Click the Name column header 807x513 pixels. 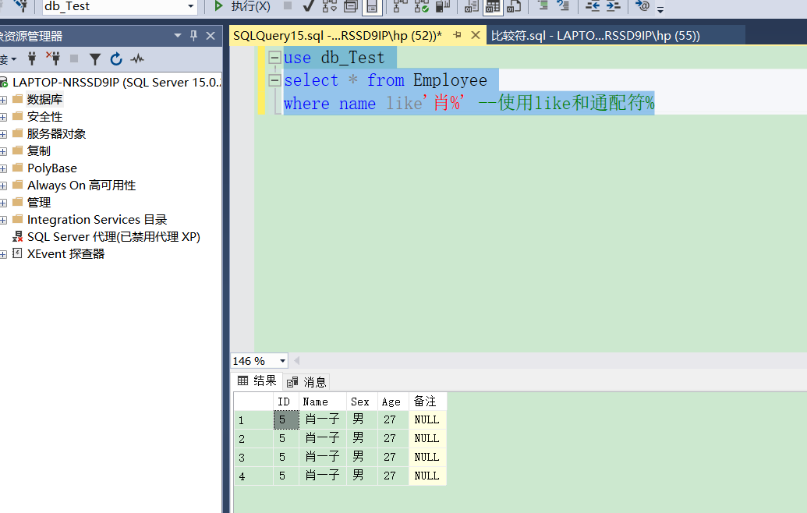pos(322,402)
